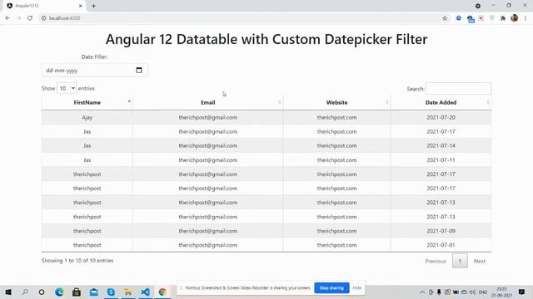The image size is (533, 299).
Task: Sort table by Date Added column header
Action: pos(441,102)
